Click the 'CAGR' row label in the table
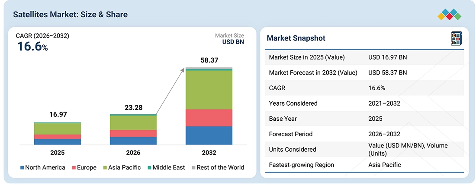 click(277, 88)
